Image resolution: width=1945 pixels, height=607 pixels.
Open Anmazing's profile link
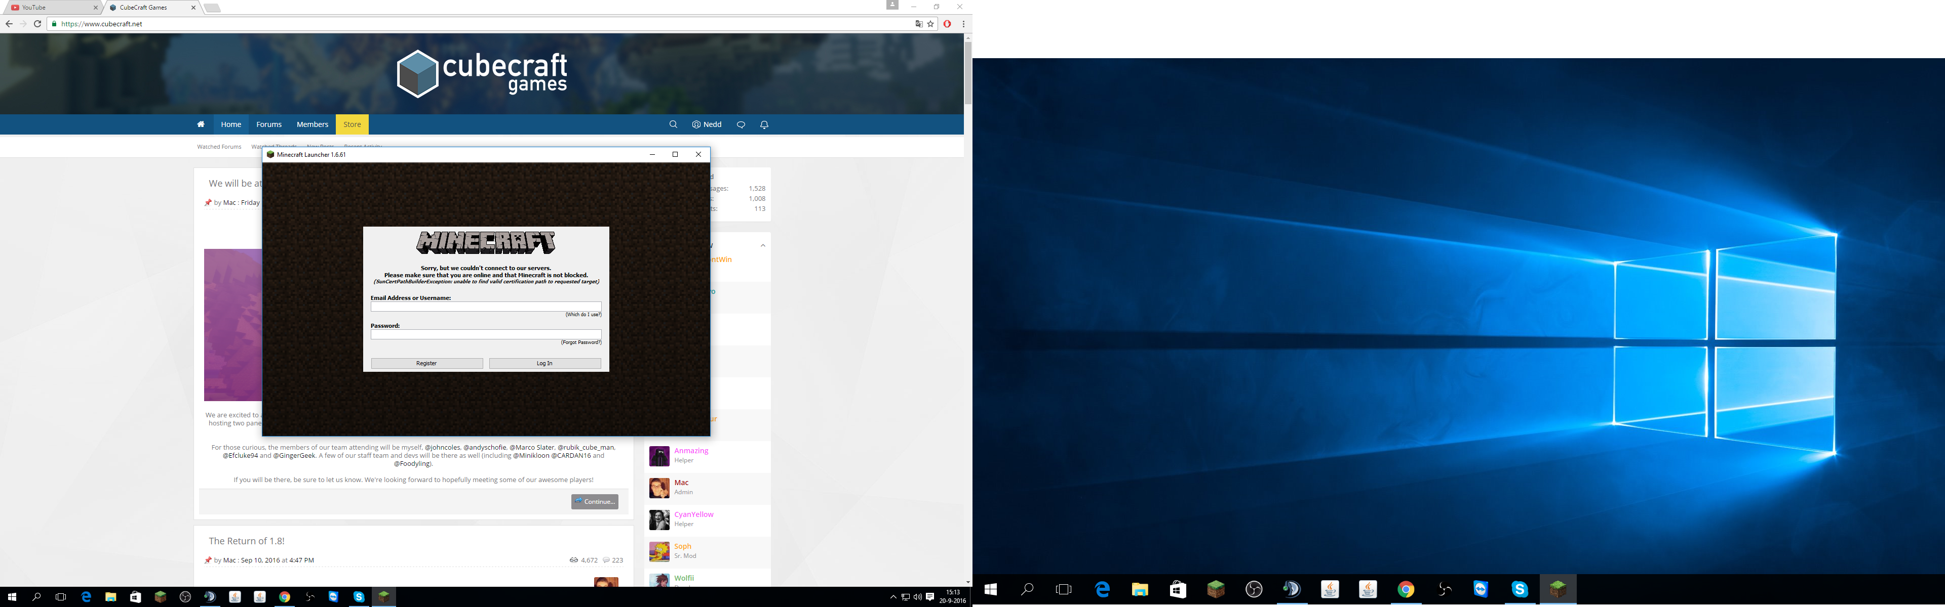691,451
